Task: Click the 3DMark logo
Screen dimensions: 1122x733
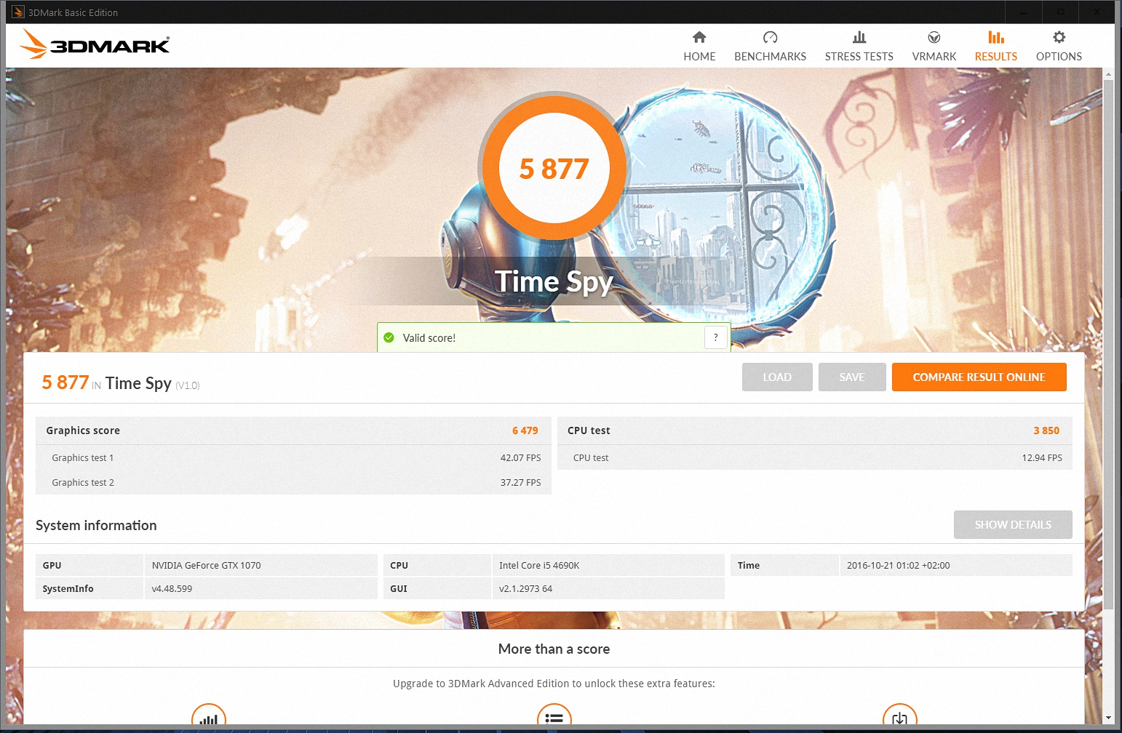Action: 95,44
